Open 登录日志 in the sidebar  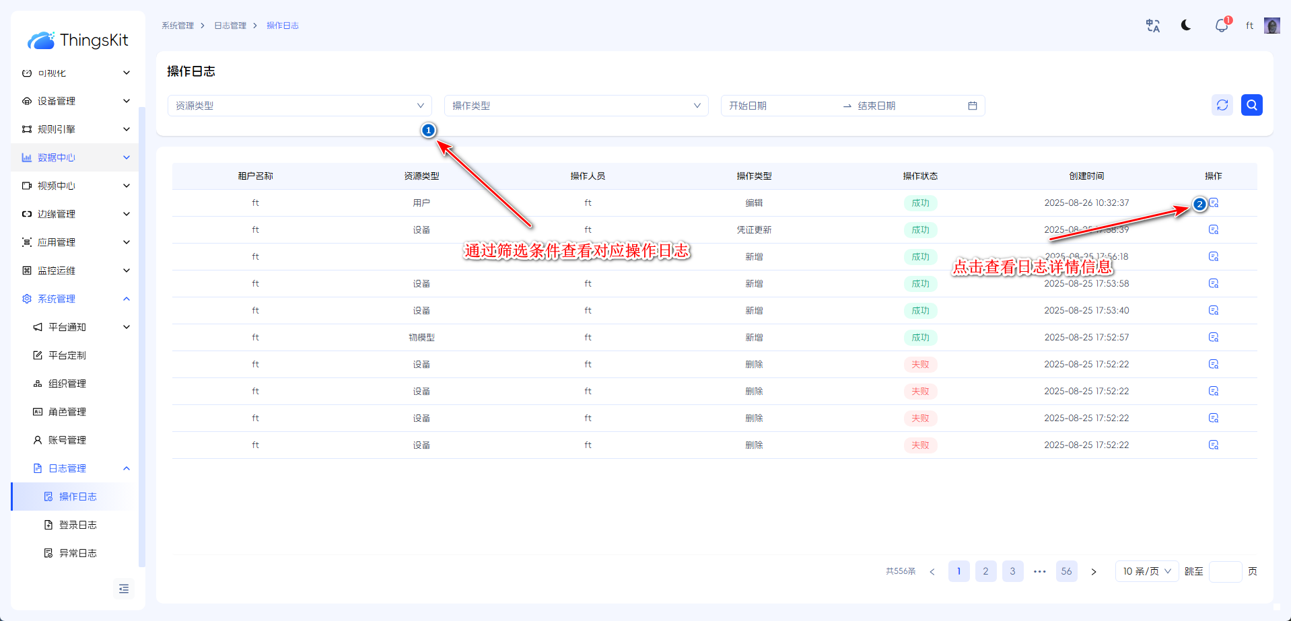tap(77, 525)
